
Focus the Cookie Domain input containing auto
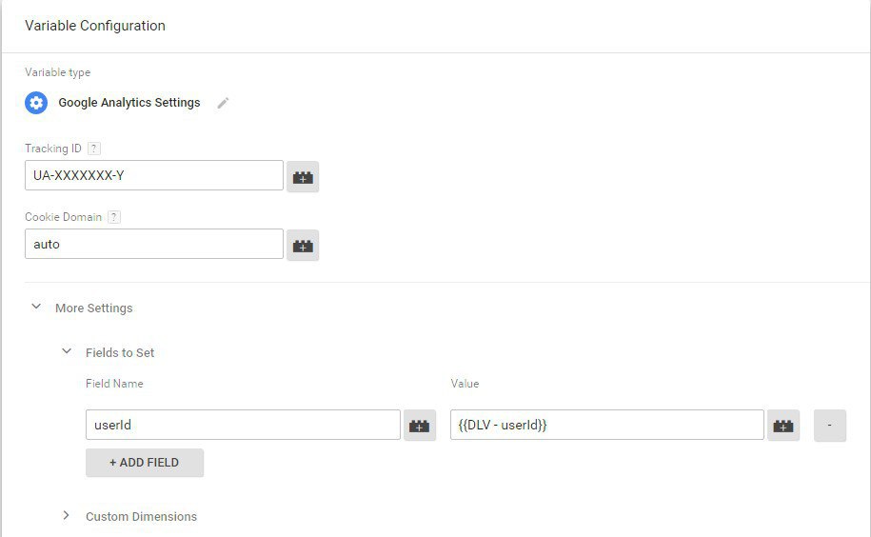coord(154,244)
